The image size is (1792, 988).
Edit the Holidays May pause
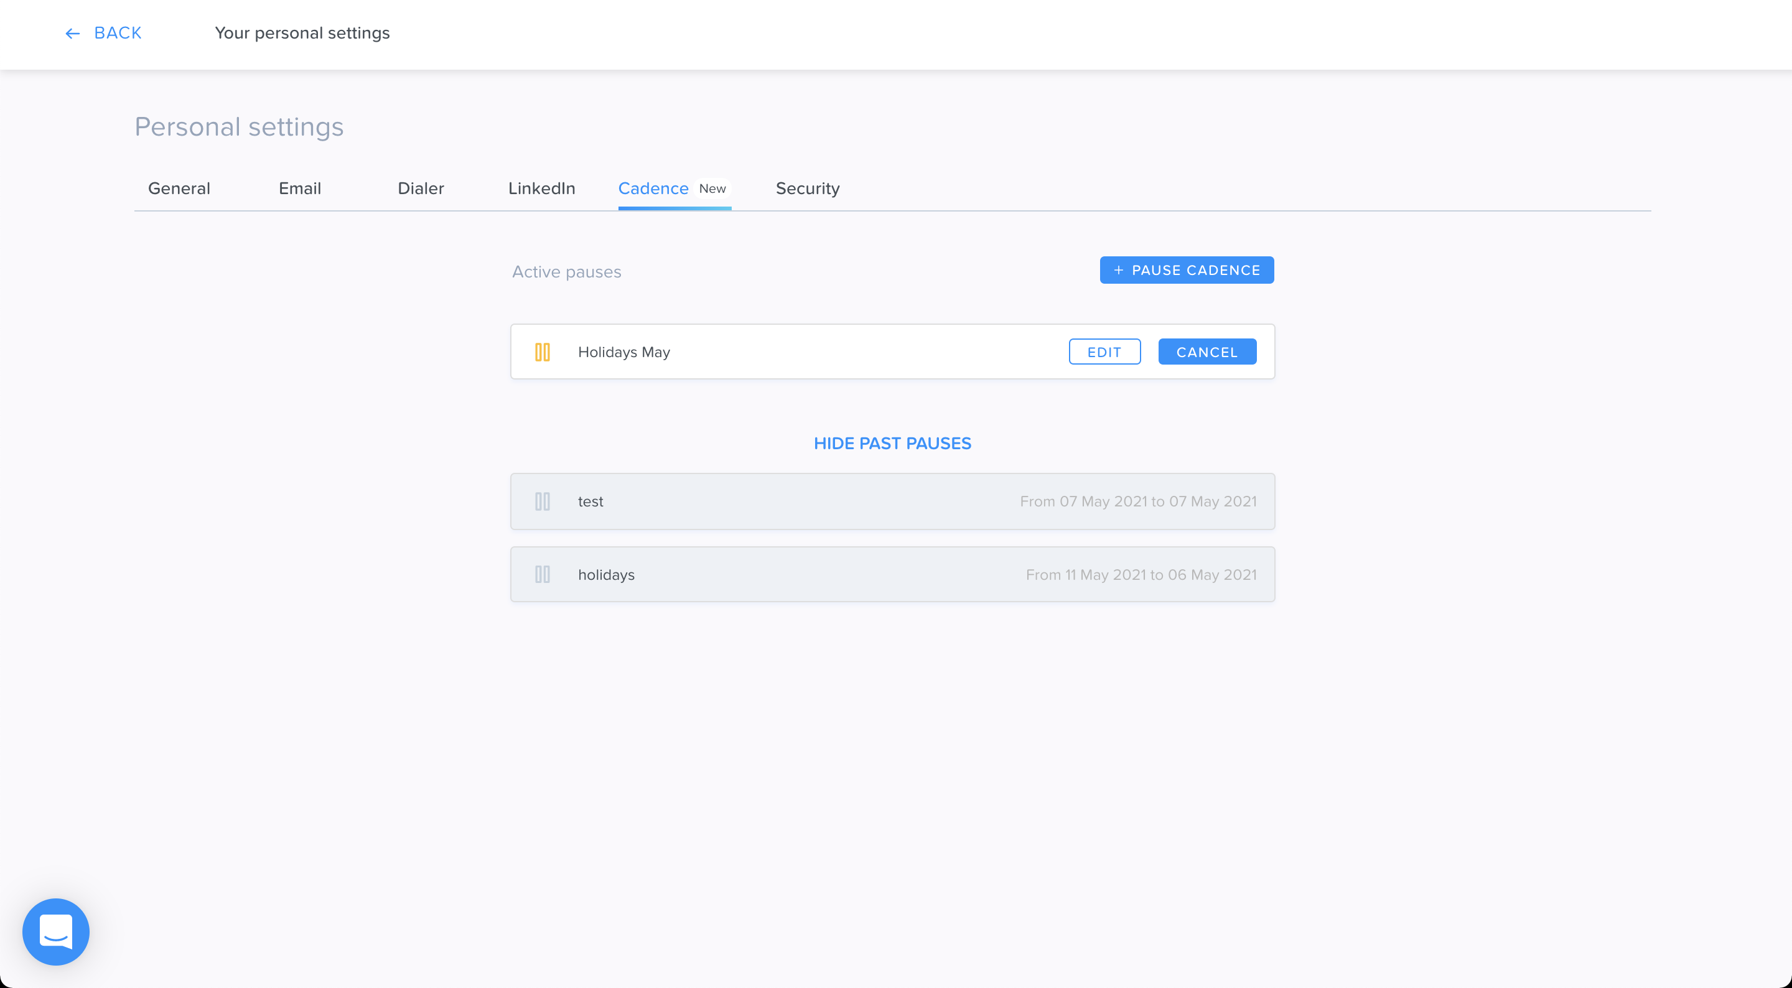point(1104,352)
